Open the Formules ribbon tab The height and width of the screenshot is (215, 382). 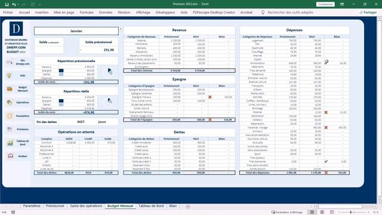click(x=87, y=12)
